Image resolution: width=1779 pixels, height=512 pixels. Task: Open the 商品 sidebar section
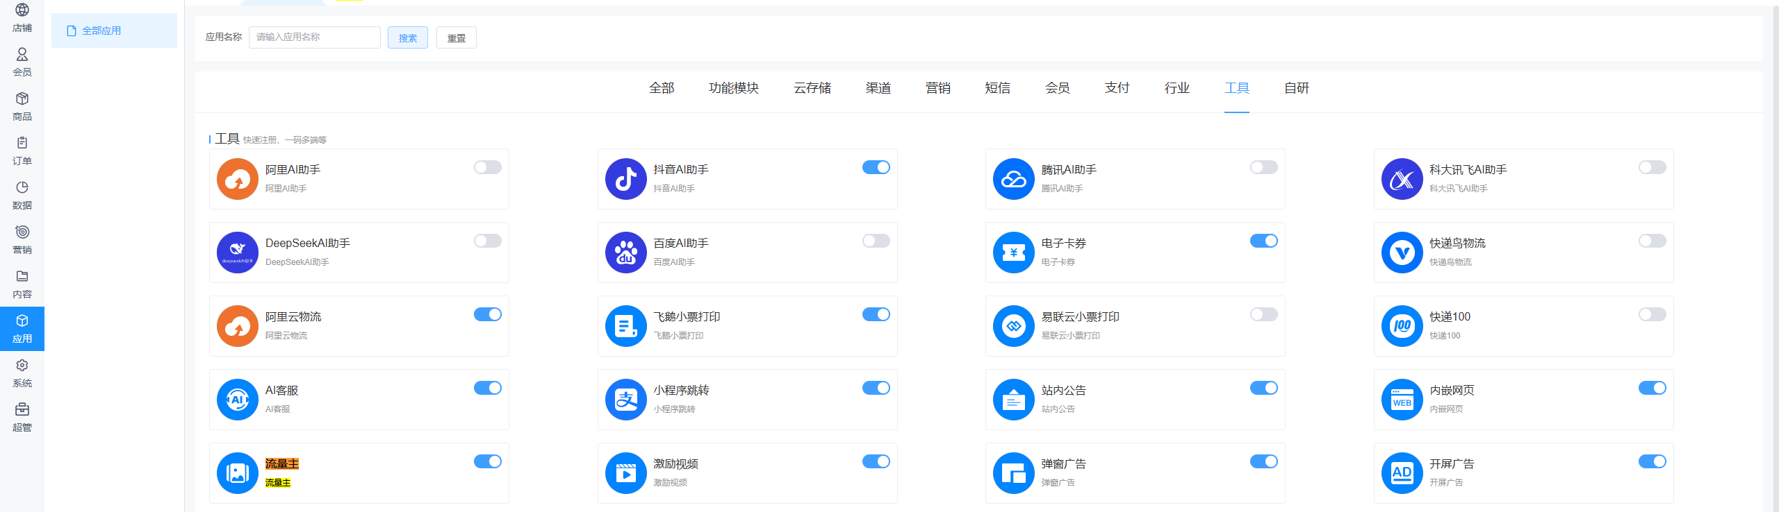click(22, 107)
